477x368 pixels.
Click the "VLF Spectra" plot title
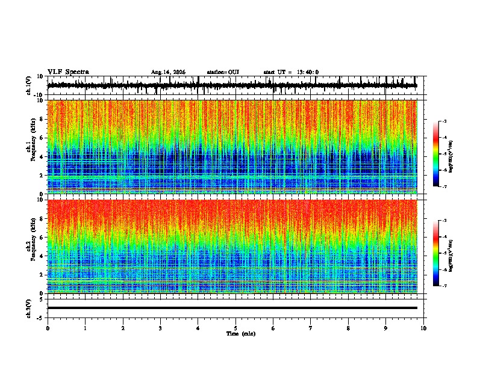(x=68, y=72)
